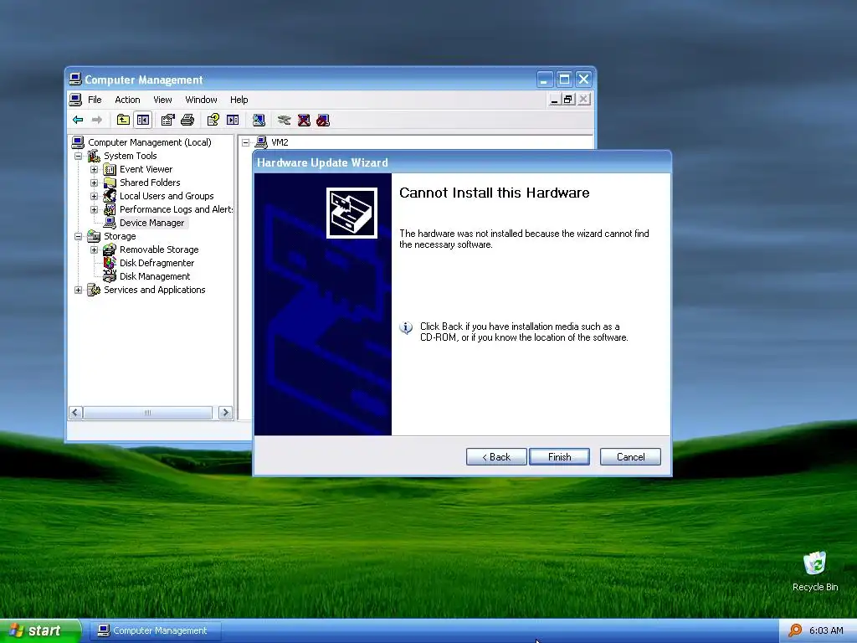Open the Window menu

(201, 100)
